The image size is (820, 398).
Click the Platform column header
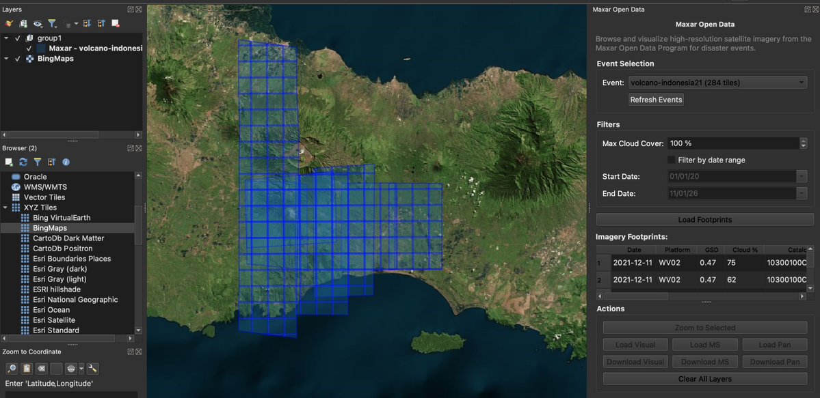(676, 250)
